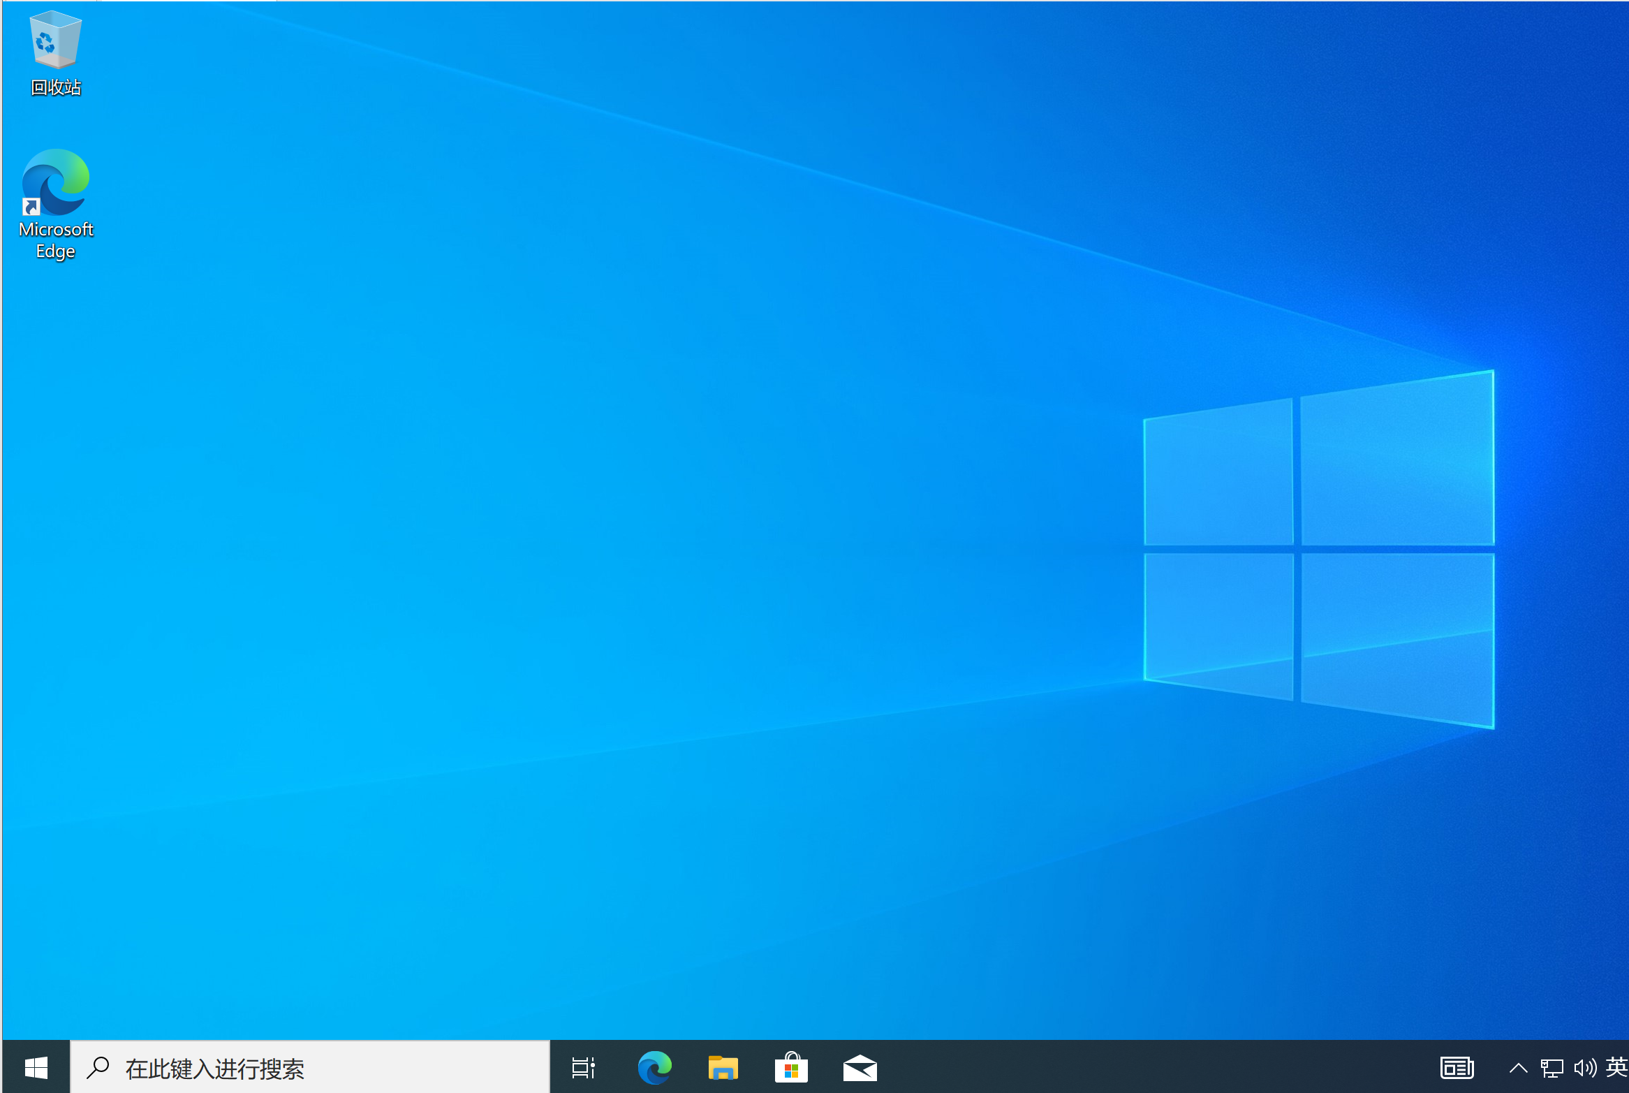The height and width of the screenshot is (1093, 1629).
Task: Toggle the 英 input method indicator
Action: coord(1616,1067)
